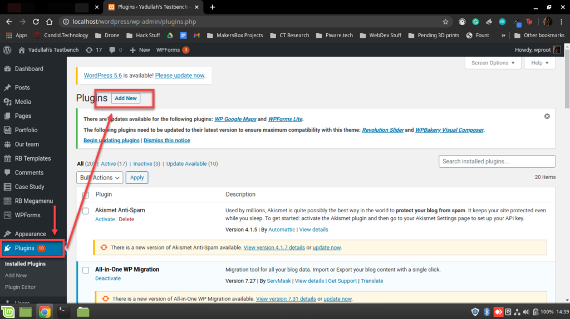Click Get Support for All-in-One WP Migration

(x=342, y=281)
